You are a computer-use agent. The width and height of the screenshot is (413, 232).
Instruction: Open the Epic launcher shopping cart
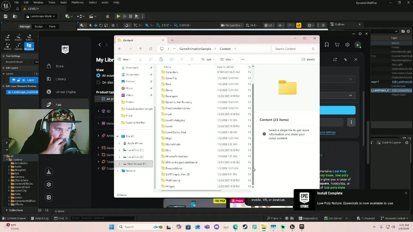click(337, 45)
